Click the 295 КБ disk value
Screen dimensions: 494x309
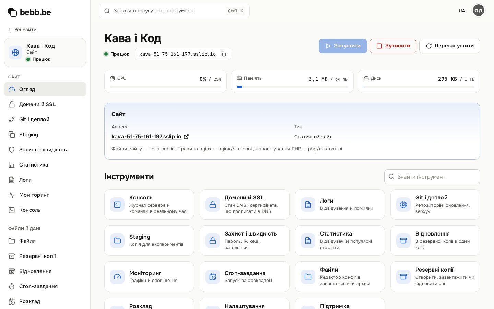[x=447, y=79]
